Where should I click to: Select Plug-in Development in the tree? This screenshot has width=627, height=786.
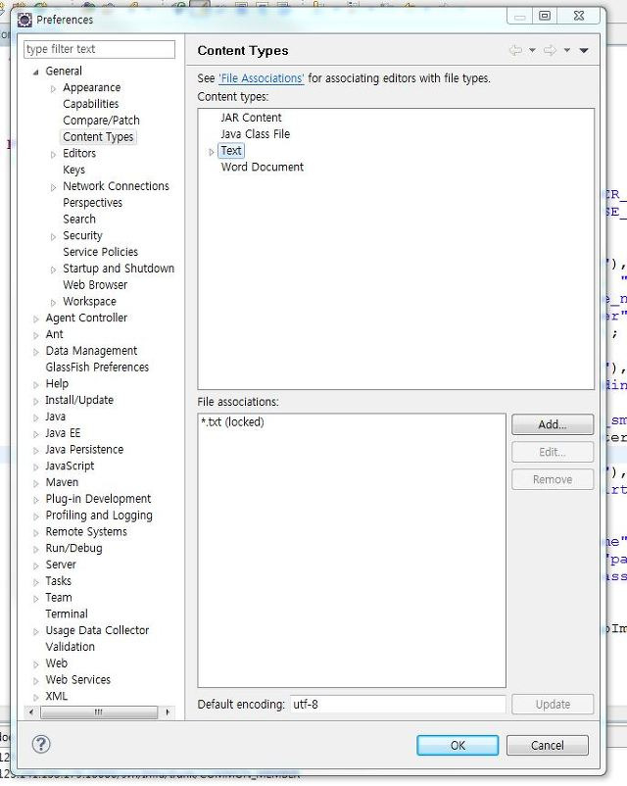pos(98,499)
